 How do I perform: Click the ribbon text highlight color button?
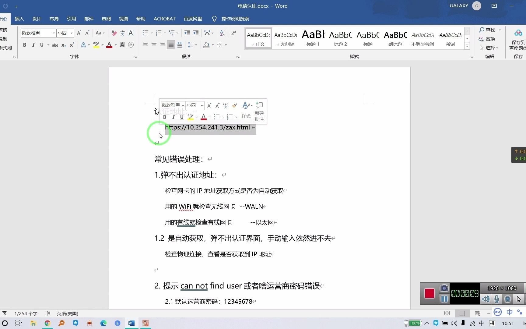click(x=96, y=45)
